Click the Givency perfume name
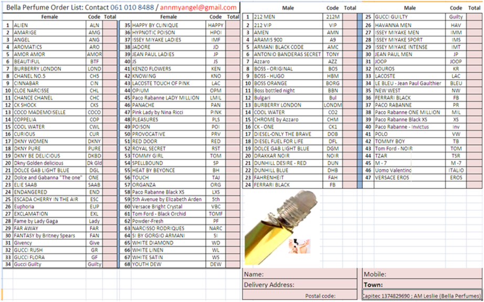This screenshot has height=302, width=484. [x=23, y=243]
